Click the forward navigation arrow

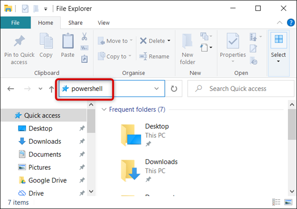pos(27,89)
